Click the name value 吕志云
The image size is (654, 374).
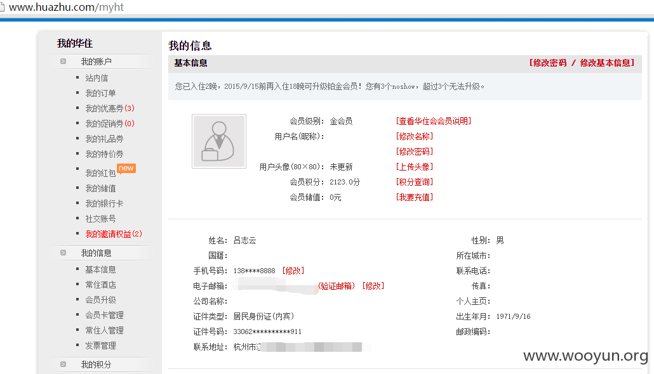(x=245, y=240)
